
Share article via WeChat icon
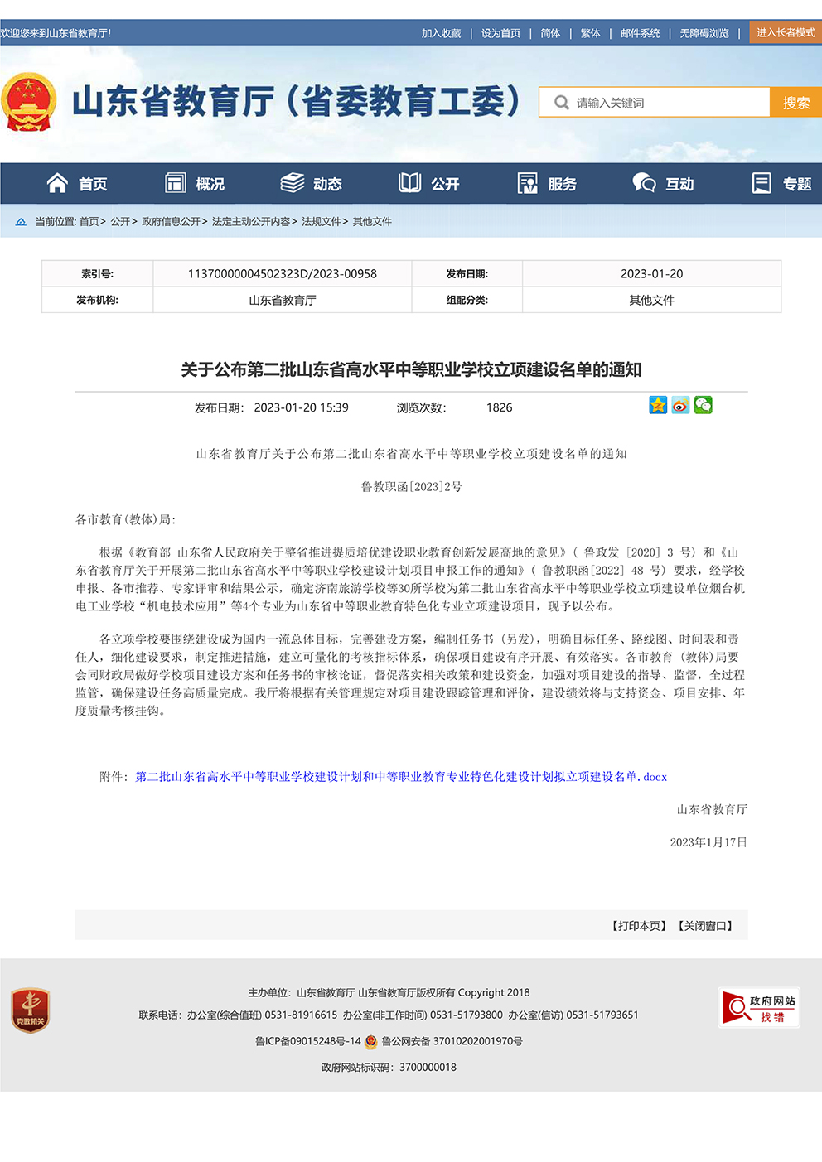click(x=703, y=405)
